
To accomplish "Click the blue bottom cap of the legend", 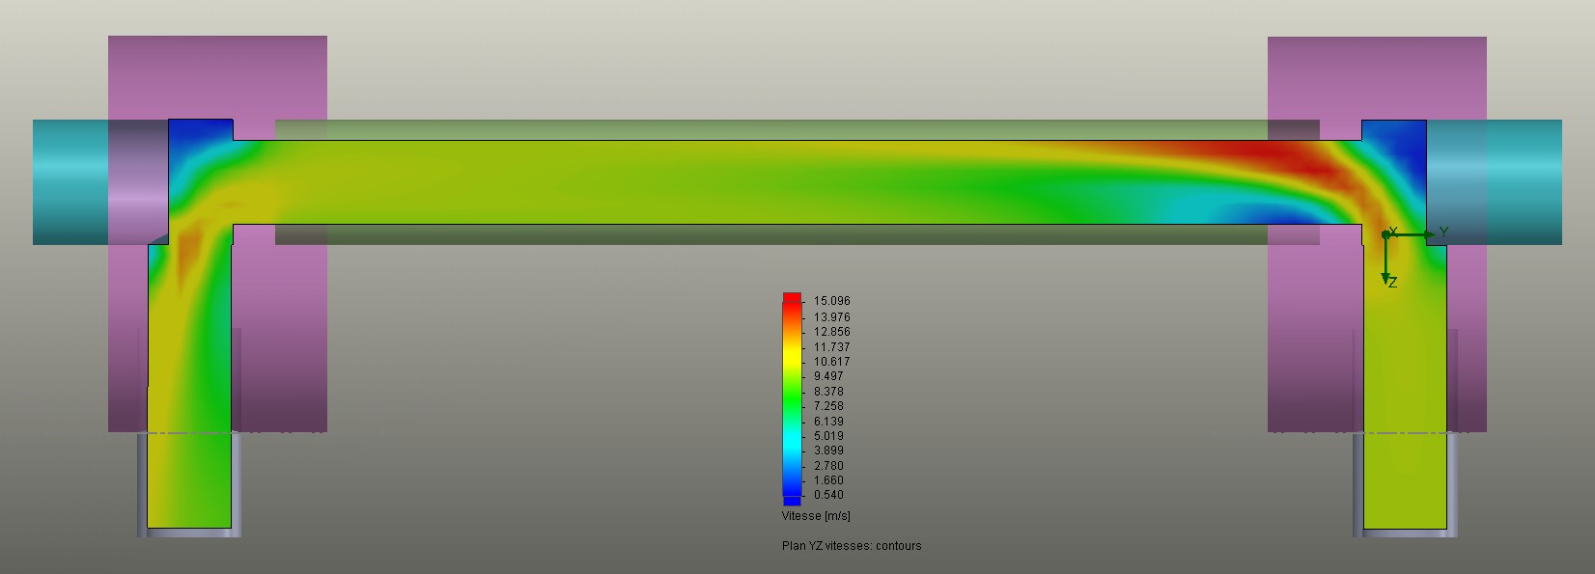I will coord(792,500).
